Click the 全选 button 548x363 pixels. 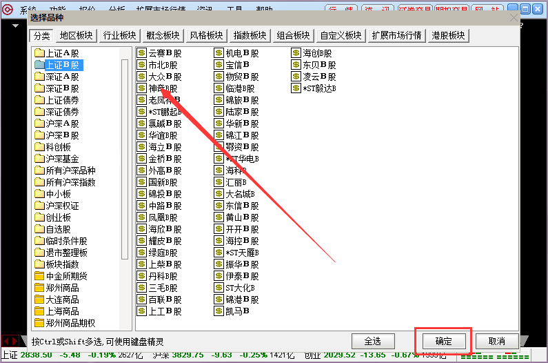tap(373, 342)
